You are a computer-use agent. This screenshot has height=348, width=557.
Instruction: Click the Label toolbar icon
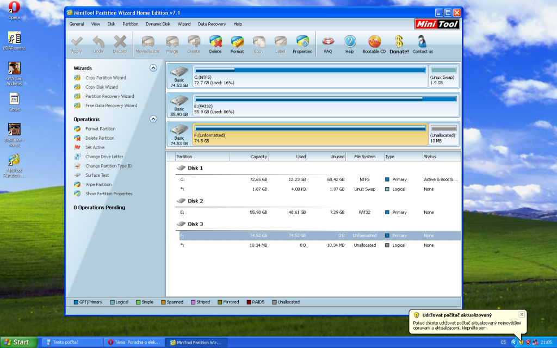(x=280, y=42)
